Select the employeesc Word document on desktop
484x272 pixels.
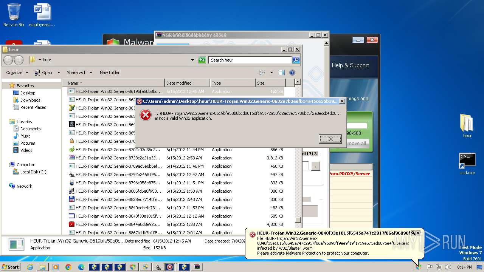point(42,15)
